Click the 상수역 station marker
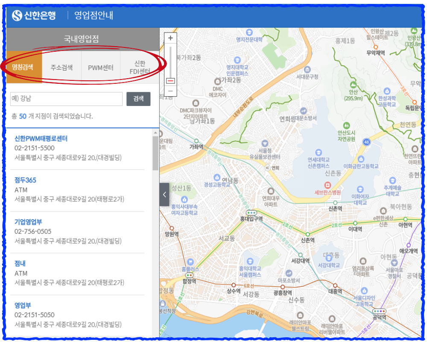Screen dimensions: 427x342 (x=234, y=285)
